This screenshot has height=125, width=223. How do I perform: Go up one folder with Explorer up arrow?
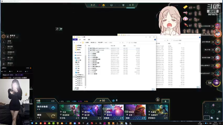click(x=81, y=42)
